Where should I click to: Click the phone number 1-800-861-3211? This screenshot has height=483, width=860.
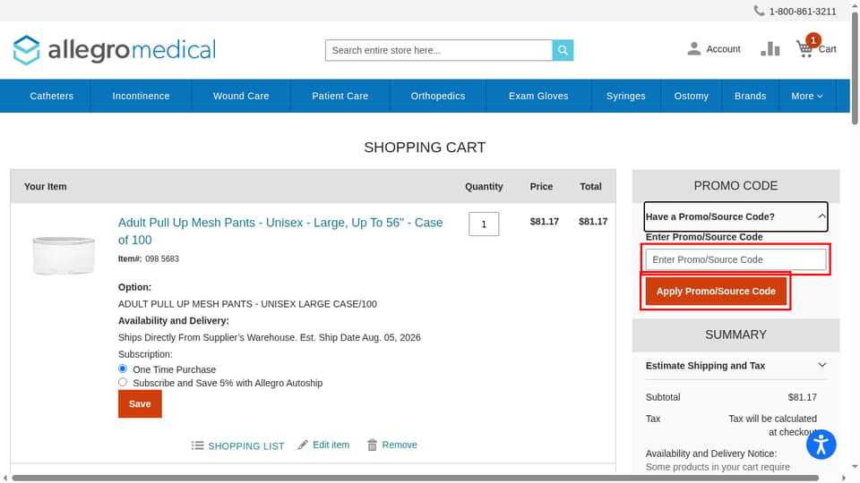point(803,11)
